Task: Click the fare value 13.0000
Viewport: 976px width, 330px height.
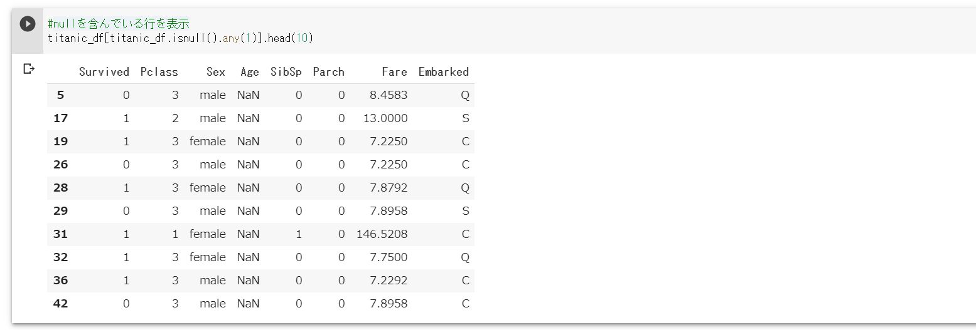Action: click(x=385, y=118)
